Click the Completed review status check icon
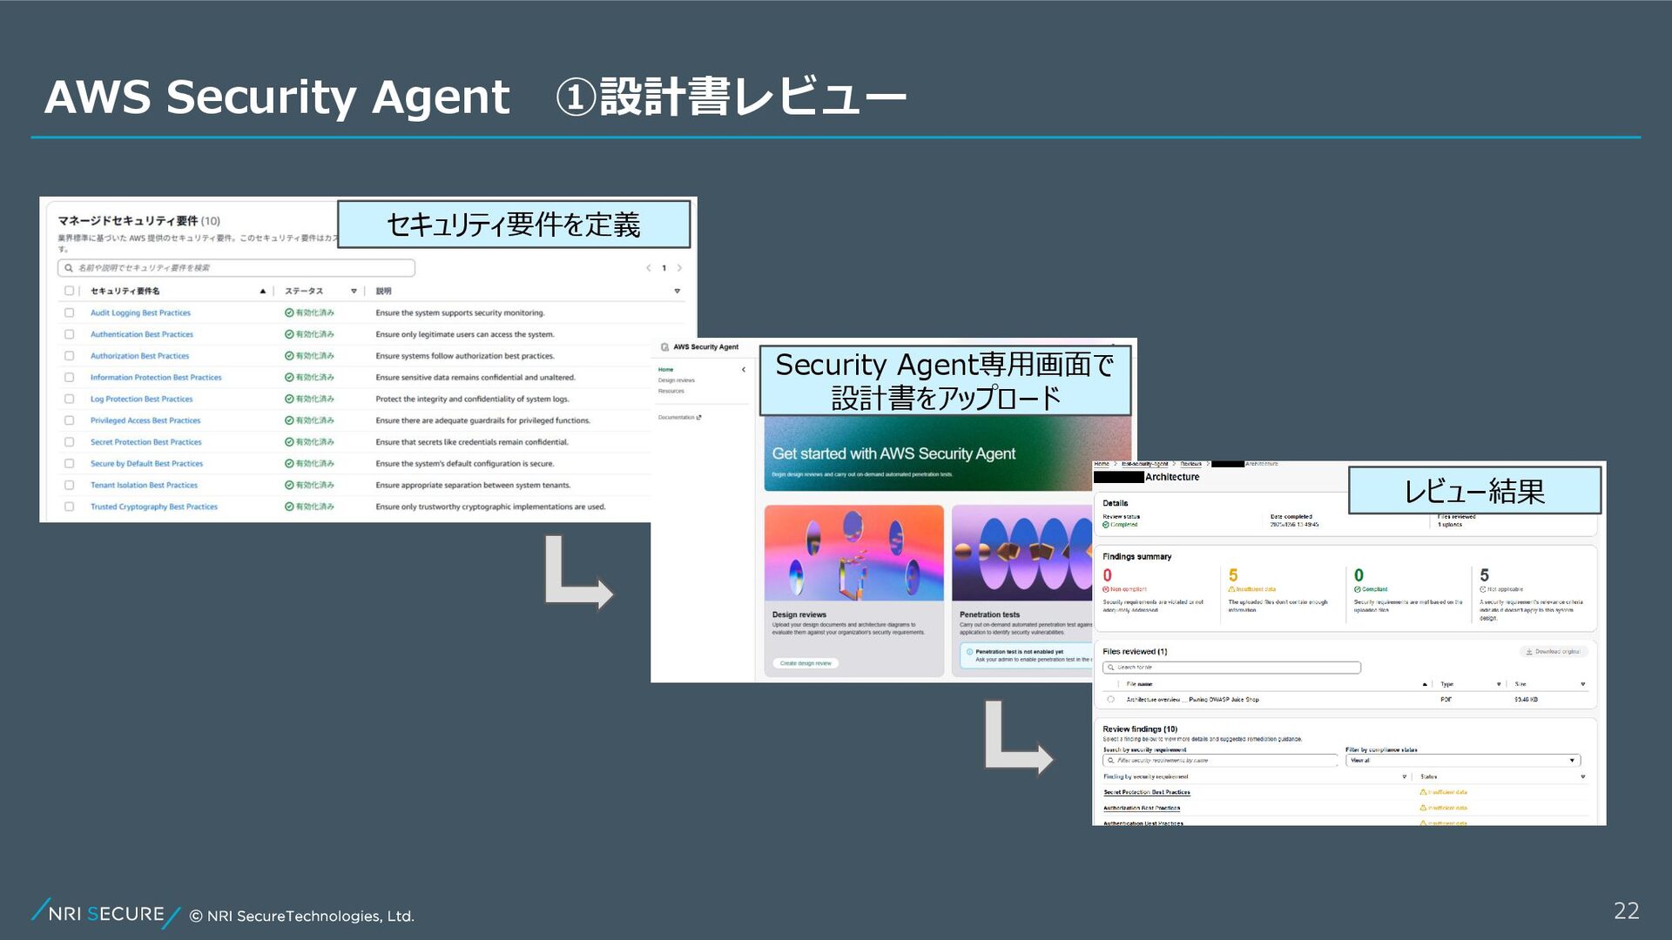The width and height of the screenshot is (1672, 940). click(1106, 525)
